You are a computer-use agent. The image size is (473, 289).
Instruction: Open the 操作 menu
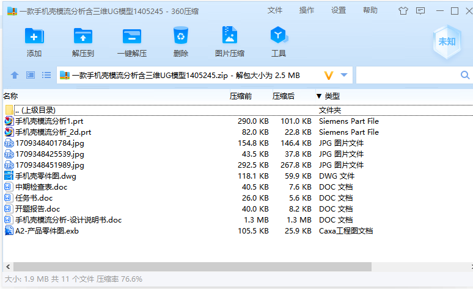[x=307, y=10]
